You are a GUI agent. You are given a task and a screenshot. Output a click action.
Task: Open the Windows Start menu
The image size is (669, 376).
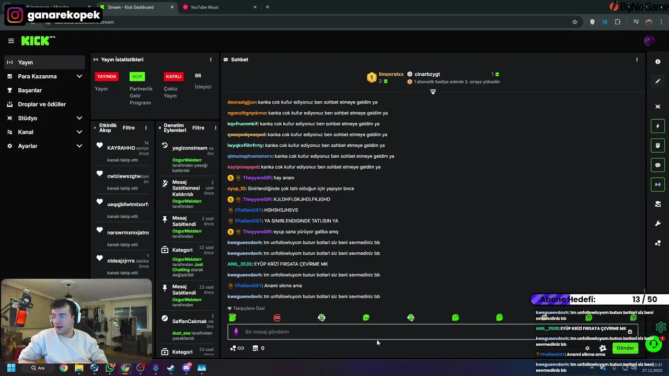click(x=11, y=368)
